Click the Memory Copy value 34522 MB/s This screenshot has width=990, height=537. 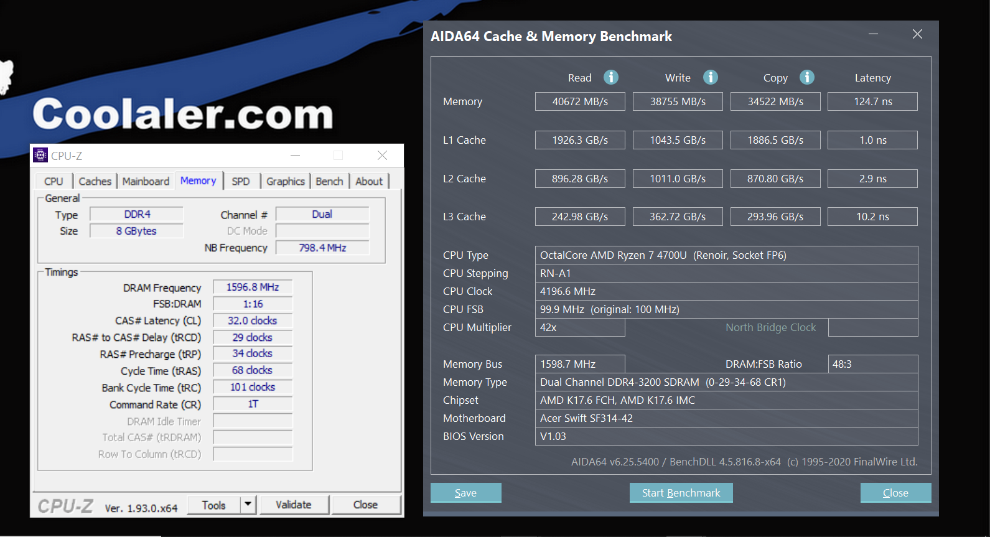pyautogui.click(x=775, y=101)
